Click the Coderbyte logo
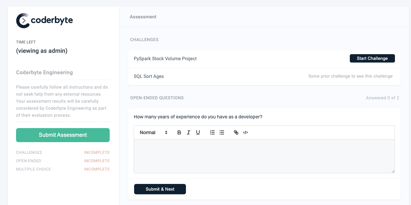 point(44,20)
